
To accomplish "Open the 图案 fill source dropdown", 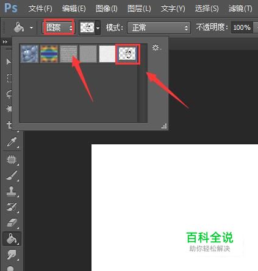I will [59, 27].
